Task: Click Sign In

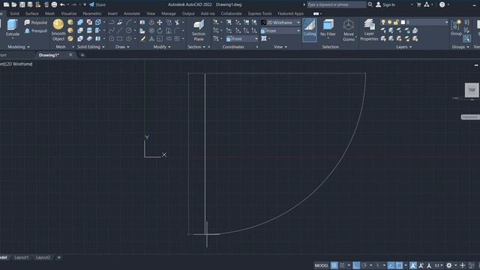Action: 385,4
